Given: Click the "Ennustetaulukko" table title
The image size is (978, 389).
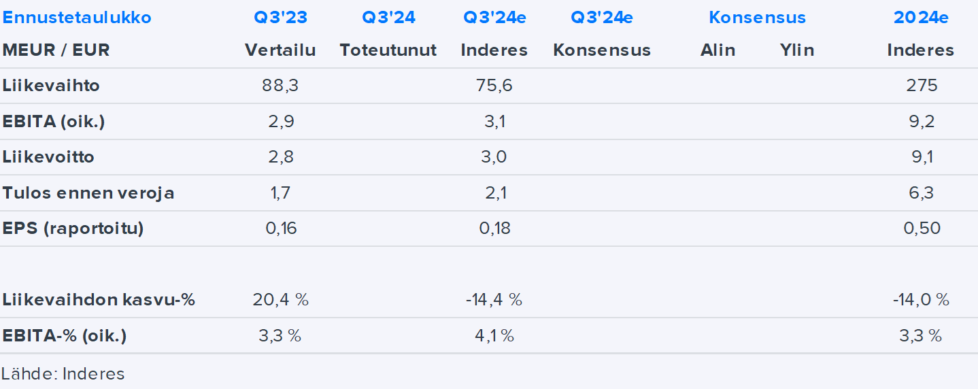Looking at the screenshot, I should click(77, 18).
